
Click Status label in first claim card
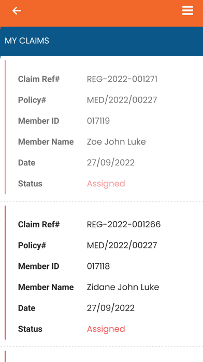pyautogui.click(x=30, y=184)
